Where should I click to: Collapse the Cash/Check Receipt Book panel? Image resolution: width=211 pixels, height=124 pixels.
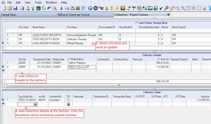(154, 20)
